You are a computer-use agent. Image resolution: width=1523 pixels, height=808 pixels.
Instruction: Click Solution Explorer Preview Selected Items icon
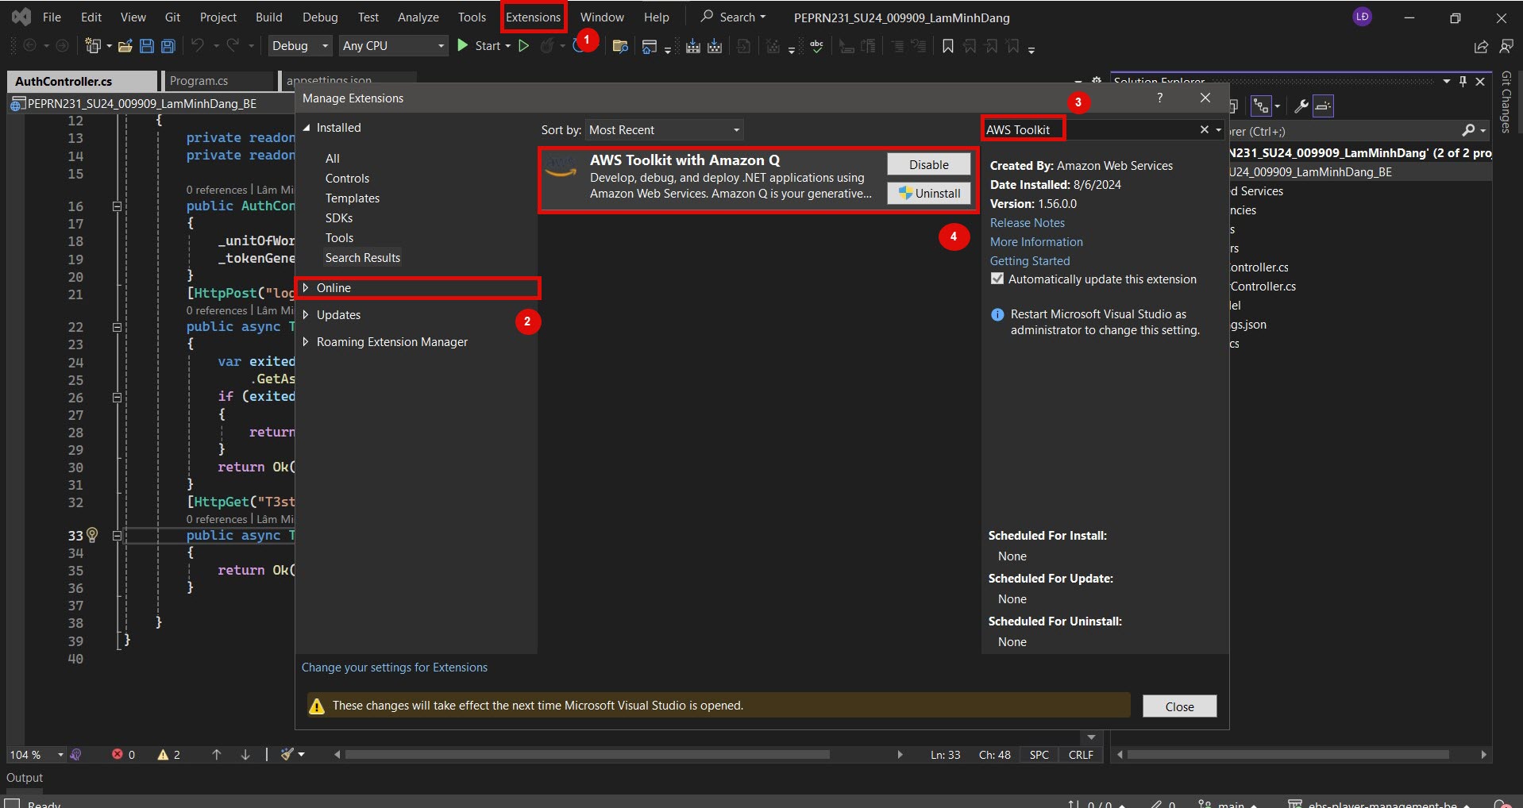pos(1323,106)
